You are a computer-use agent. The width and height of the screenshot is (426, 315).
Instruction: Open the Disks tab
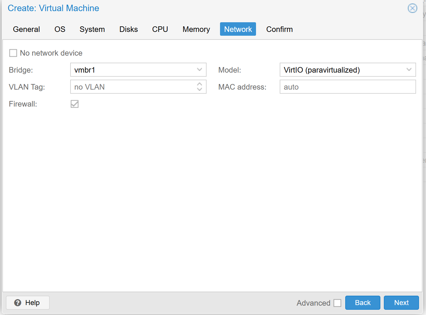128,29
